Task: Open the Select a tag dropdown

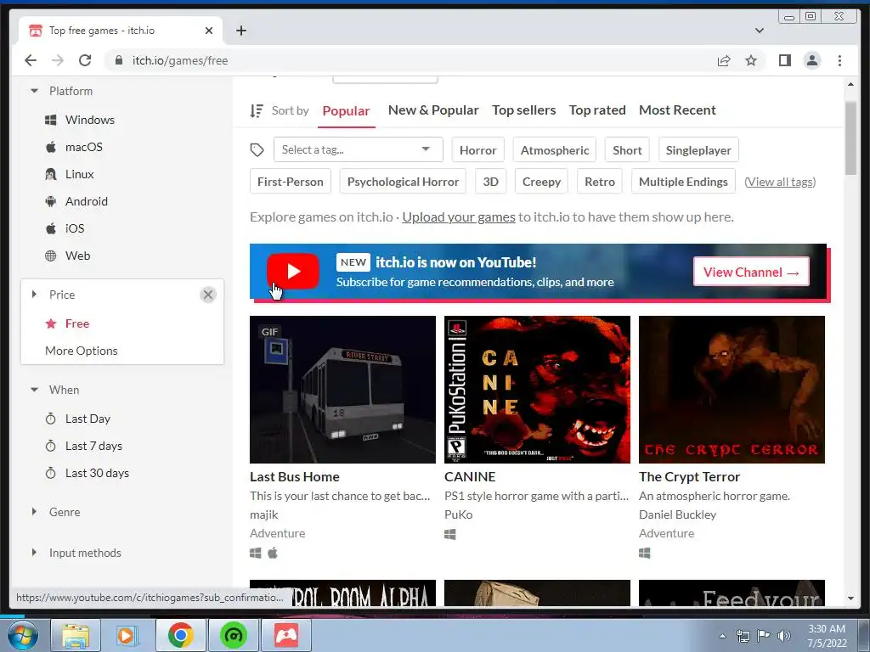Action: (358, 149)
